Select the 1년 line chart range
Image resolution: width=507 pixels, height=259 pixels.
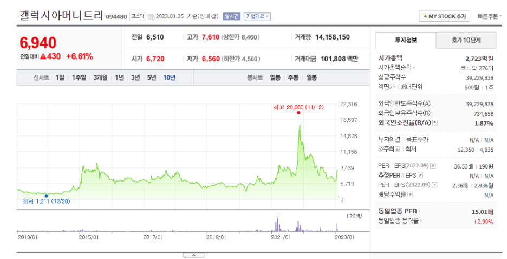[x=119, y=77]
